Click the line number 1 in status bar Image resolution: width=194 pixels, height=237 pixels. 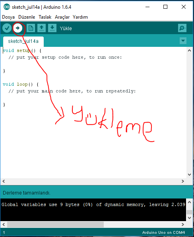pyautogui.click(x=4, y=233)
